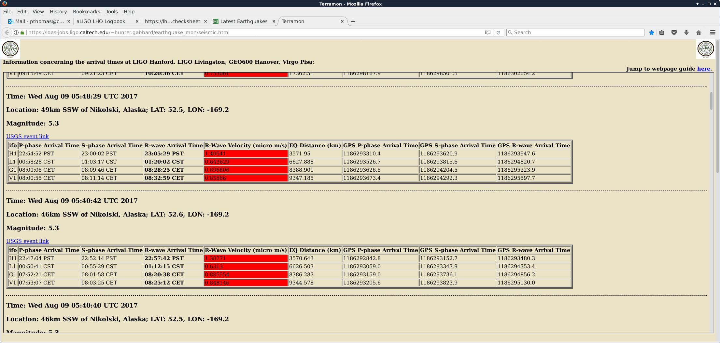Open the Edit menu
Screen dimensions: 720x343
(x=22, y=12)
